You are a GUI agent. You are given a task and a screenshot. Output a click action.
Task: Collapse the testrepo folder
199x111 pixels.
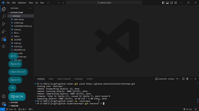[21, 16]
